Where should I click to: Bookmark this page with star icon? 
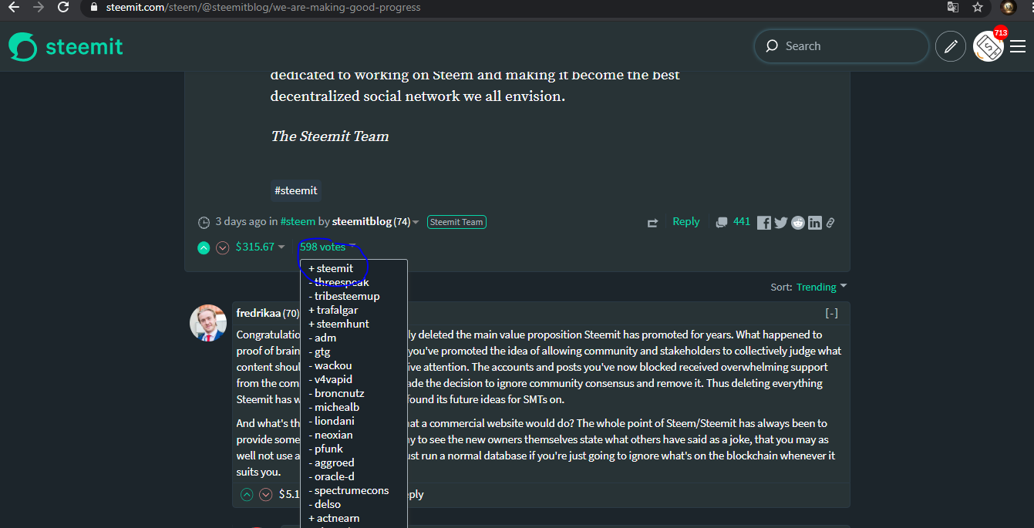(x=978, y=7)
